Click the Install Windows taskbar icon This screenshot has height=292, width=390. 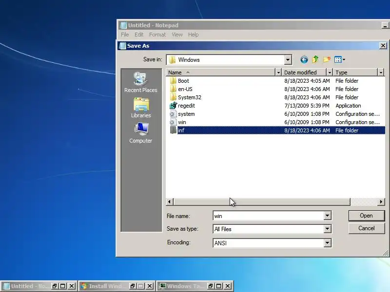coord(84,286)
